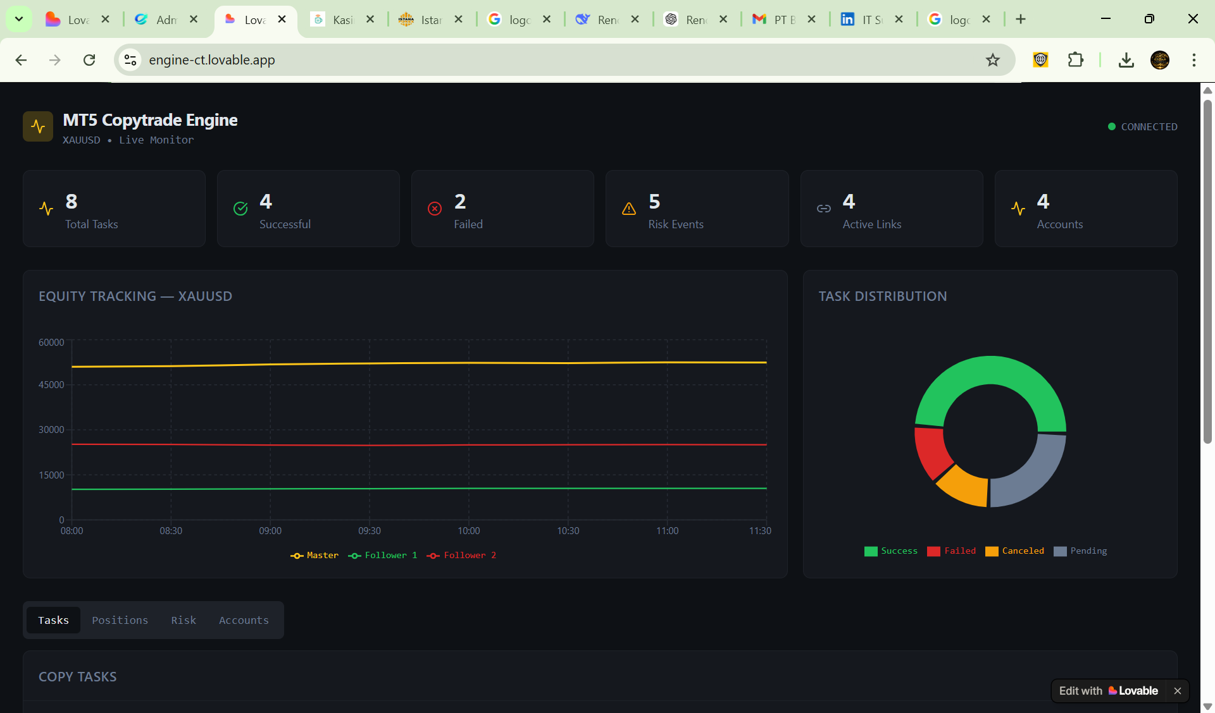
Task: Open the Chrome three-dot menu
Action: pos(1193,60)
